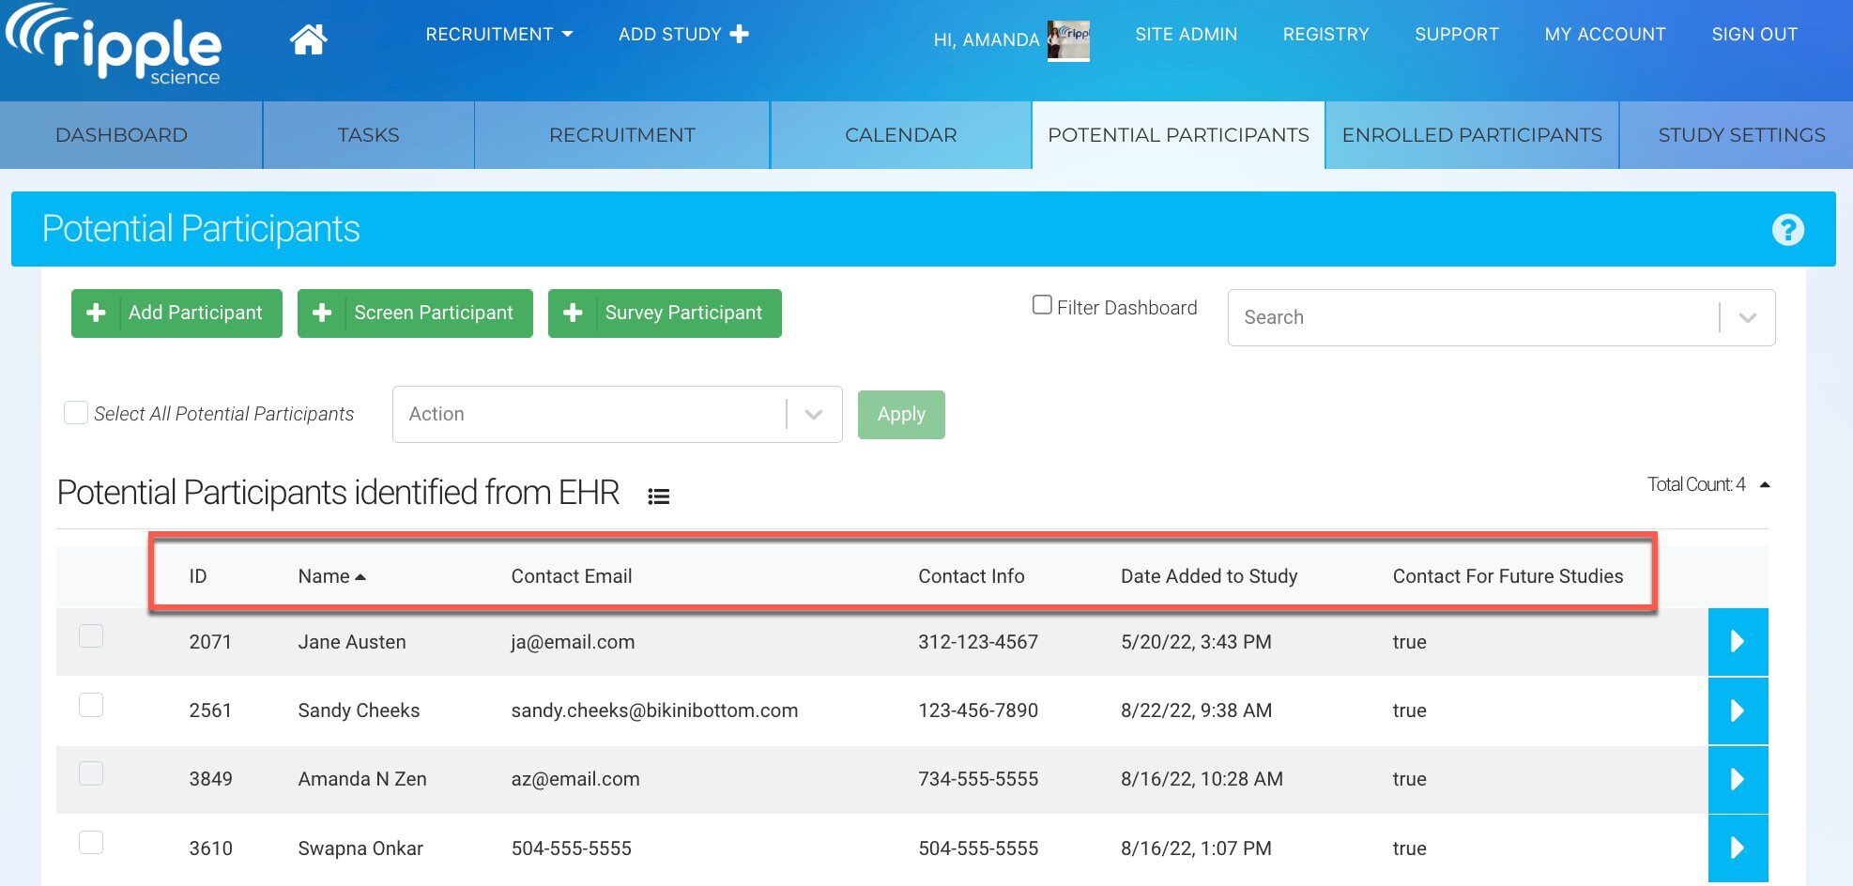Open Swapna Onkar row arrow button
1853x886 pixels.
(1737, 848)
